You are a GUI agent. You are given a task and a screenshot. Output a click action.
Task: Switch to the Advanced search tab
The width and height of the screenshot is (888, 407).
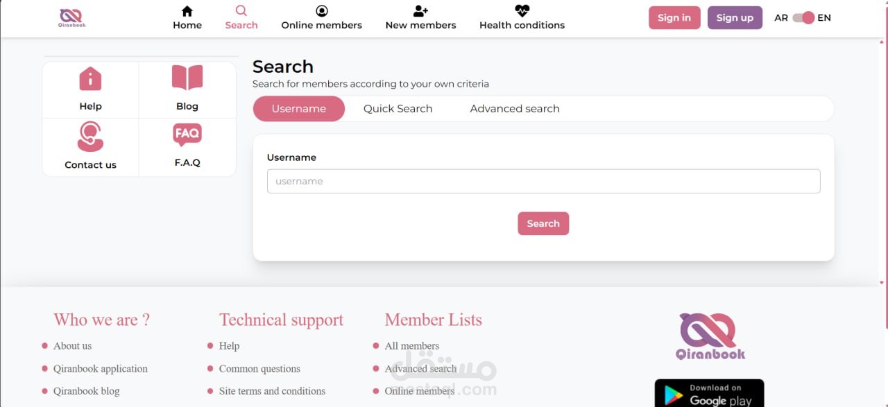coord(514,109)
